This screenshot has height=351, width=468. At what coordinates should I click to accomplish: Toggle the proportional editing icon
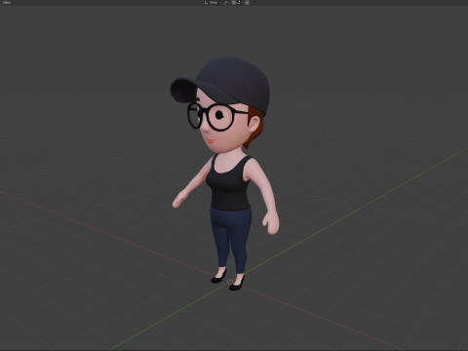[x=247, y=2]
